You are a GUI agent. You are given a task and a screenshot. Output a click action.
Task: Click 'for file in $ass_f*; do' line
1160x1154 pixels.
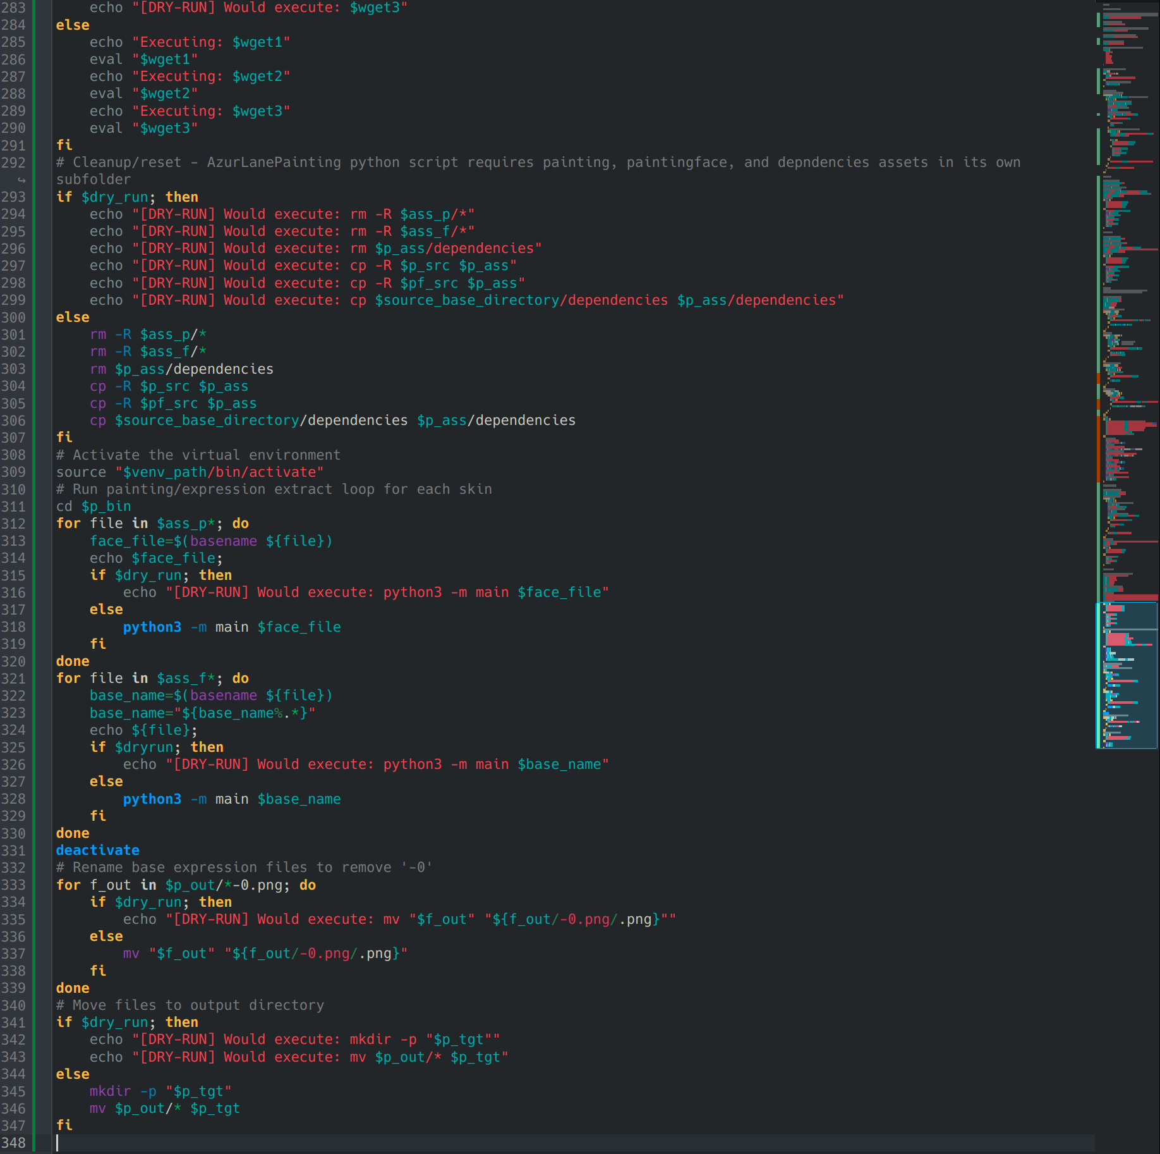point(152,678)
